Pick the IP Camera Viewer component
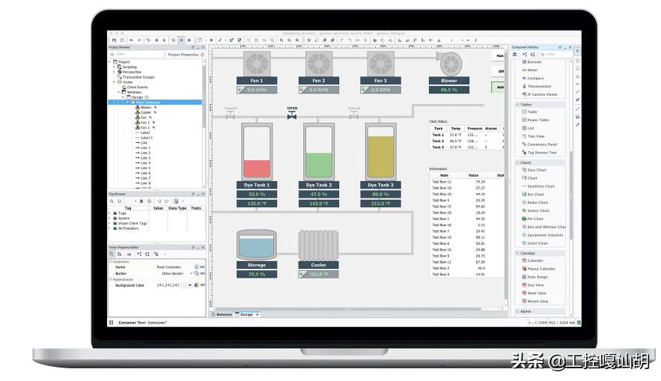Image resolution: width=661 pixels, height=381 pixels. [540, 94]
